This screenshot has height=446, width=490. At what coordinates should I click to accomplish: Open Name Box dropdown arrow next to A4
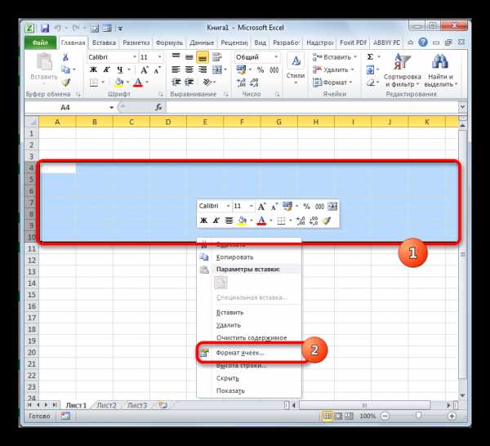click(x=112, y=108)
